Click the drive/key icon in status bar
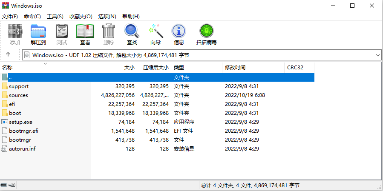 [9, 185]
